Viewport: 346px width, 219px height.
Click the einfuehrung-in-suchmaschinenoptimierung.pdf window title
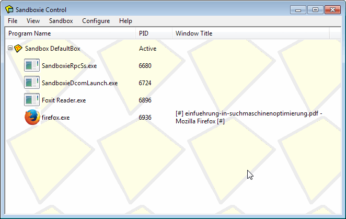click(x=249, y=117)
